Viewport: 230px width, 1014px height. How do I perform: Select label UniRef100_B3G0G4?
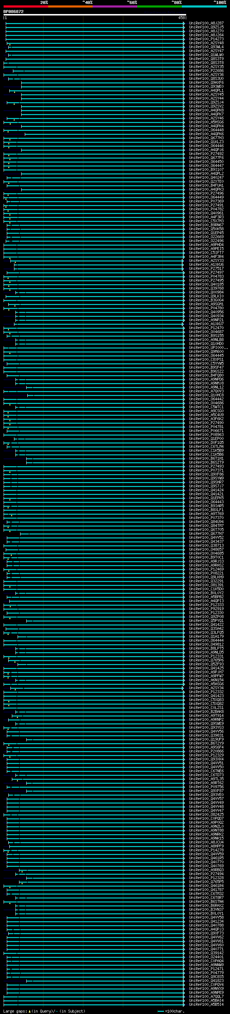[x=206, y=300]
